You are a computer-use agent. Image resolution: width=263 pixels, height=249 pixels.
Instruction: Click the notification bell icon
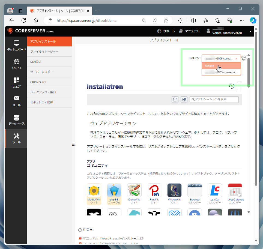click(244, 58)
